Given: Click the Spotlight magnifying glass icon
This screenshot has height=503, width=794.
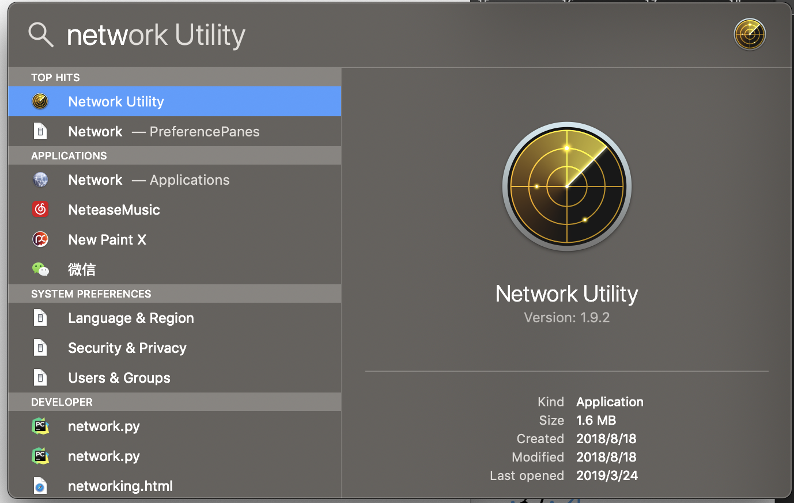Looking at the screenshot, I should click(41, 35).
